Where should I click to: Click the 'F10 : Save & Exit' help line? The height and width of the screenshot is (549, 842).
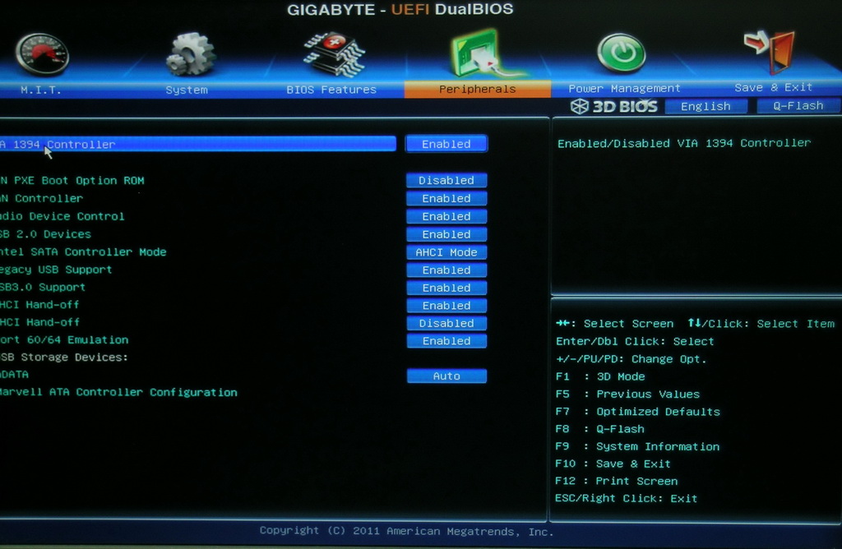(613, 464)
